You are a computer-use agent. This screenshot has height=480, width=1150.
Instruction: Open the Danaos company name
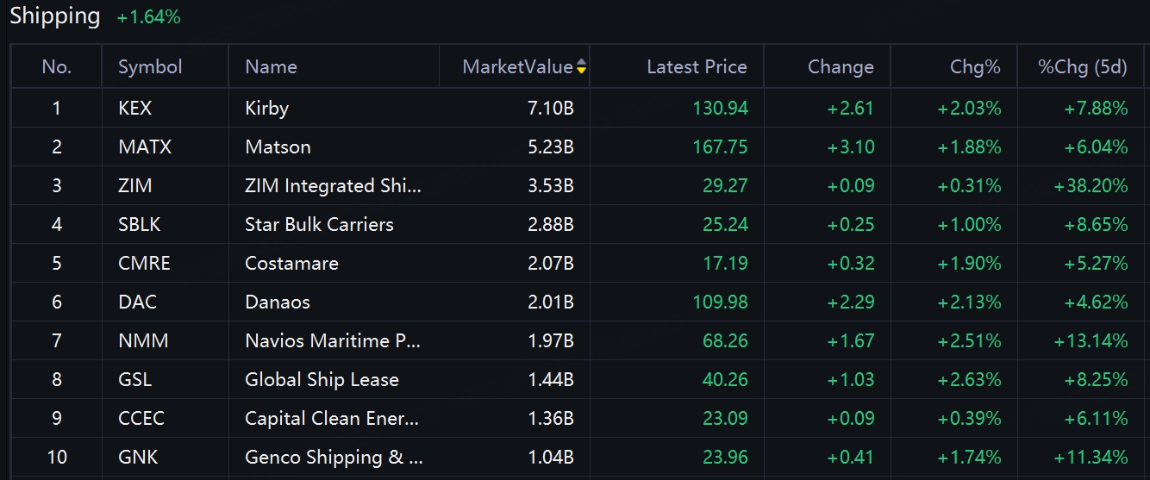[x=278, y=302]
